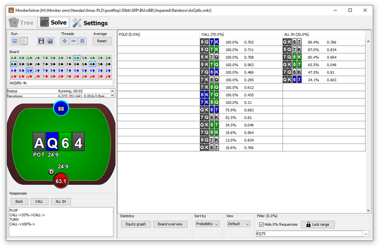This screenshot has height=248, width=380.
Task: Select the CALL row showing 75.9%
Action: (x=242, y=110)
